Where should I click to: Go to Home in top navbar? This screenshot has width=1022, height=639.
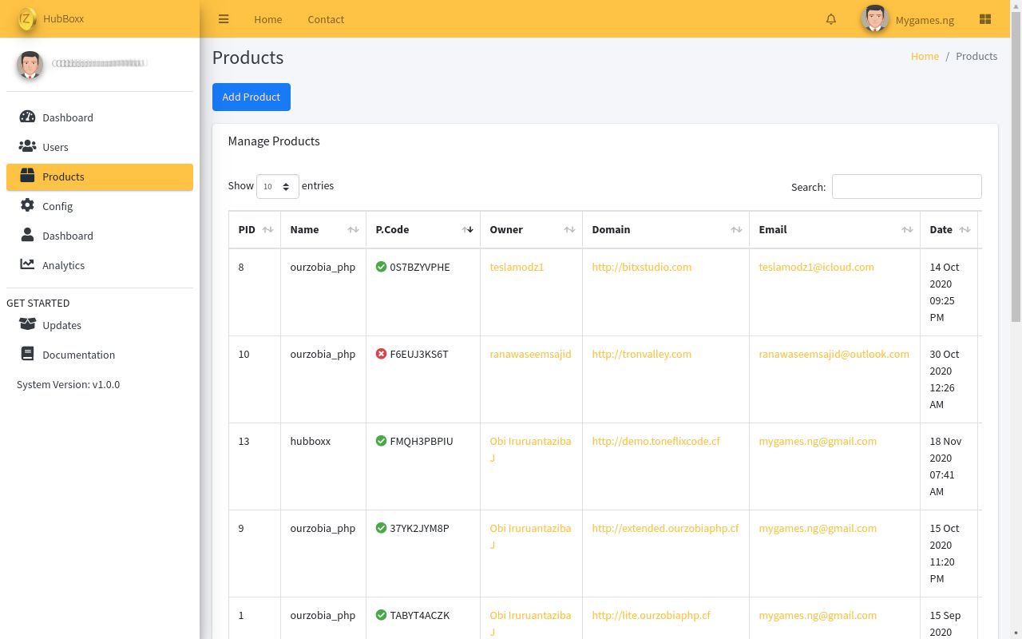click(x=267, y=19)
